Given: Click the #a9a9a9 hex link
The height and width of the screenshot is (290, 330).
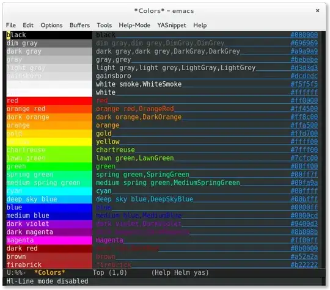Looking at the screenshot, I should (x=304, y=51).
